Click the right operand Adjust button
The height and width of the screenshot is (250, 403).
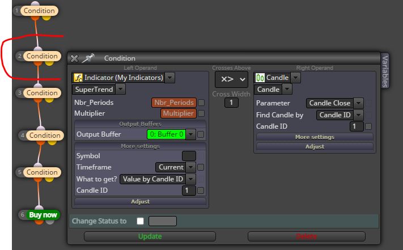click(315, 147)
